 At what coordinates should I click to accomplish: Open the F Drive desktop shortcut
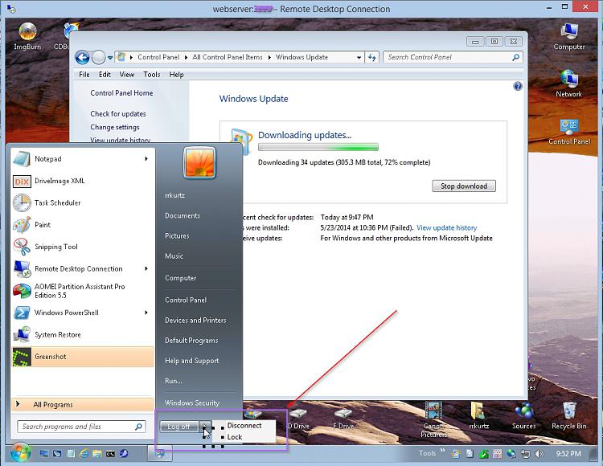click(x=343, y=419)
